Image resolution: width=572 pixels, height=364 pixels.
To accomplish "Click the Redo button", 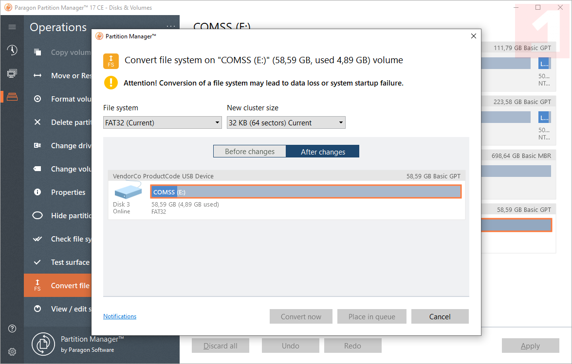I will [353, 346].
